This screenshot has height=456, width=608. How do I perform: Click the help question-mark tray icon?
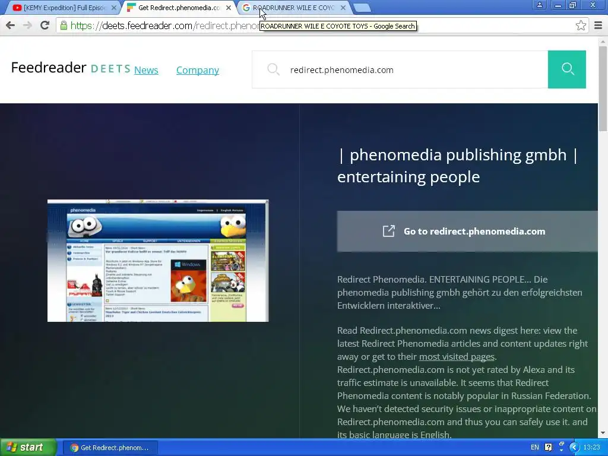[x=548, y=448]
